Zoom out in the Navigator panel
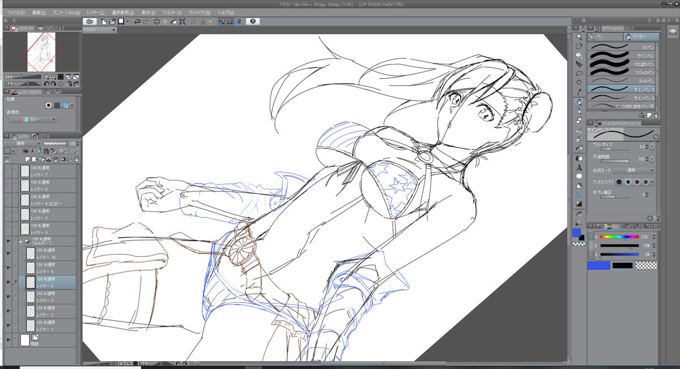Screen dimensions: 680x369 point(48,76)
